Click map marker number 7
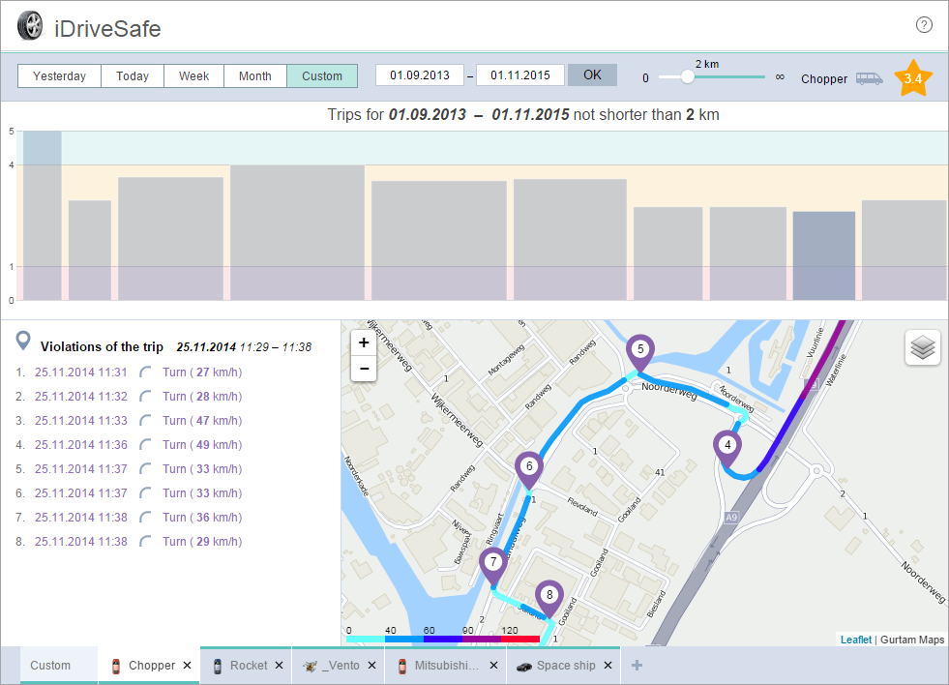Viewport: 949px width, 685px height. pyautogui.click(x=493, y=562)
